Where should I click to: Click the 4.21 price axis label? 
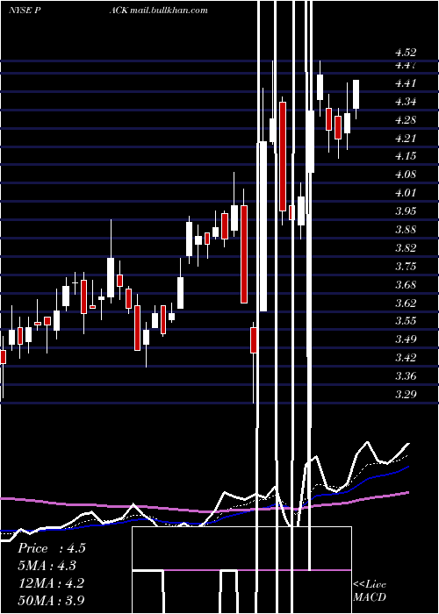click(x=406, y=138)
